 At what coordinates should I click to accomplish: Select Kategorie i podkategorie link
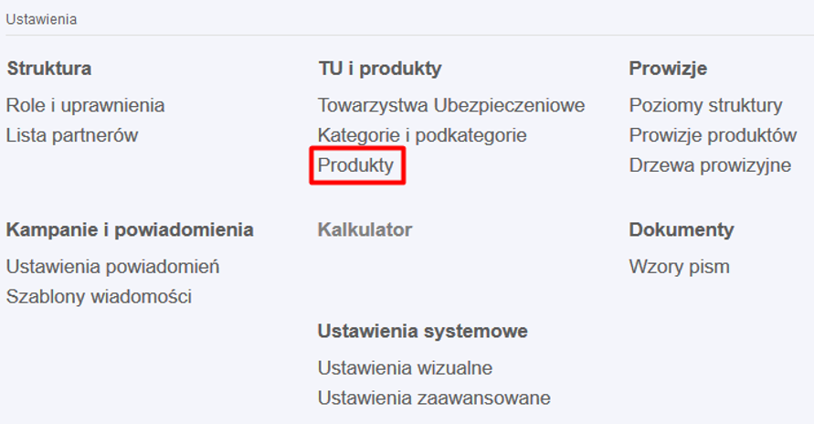point(422,135)
